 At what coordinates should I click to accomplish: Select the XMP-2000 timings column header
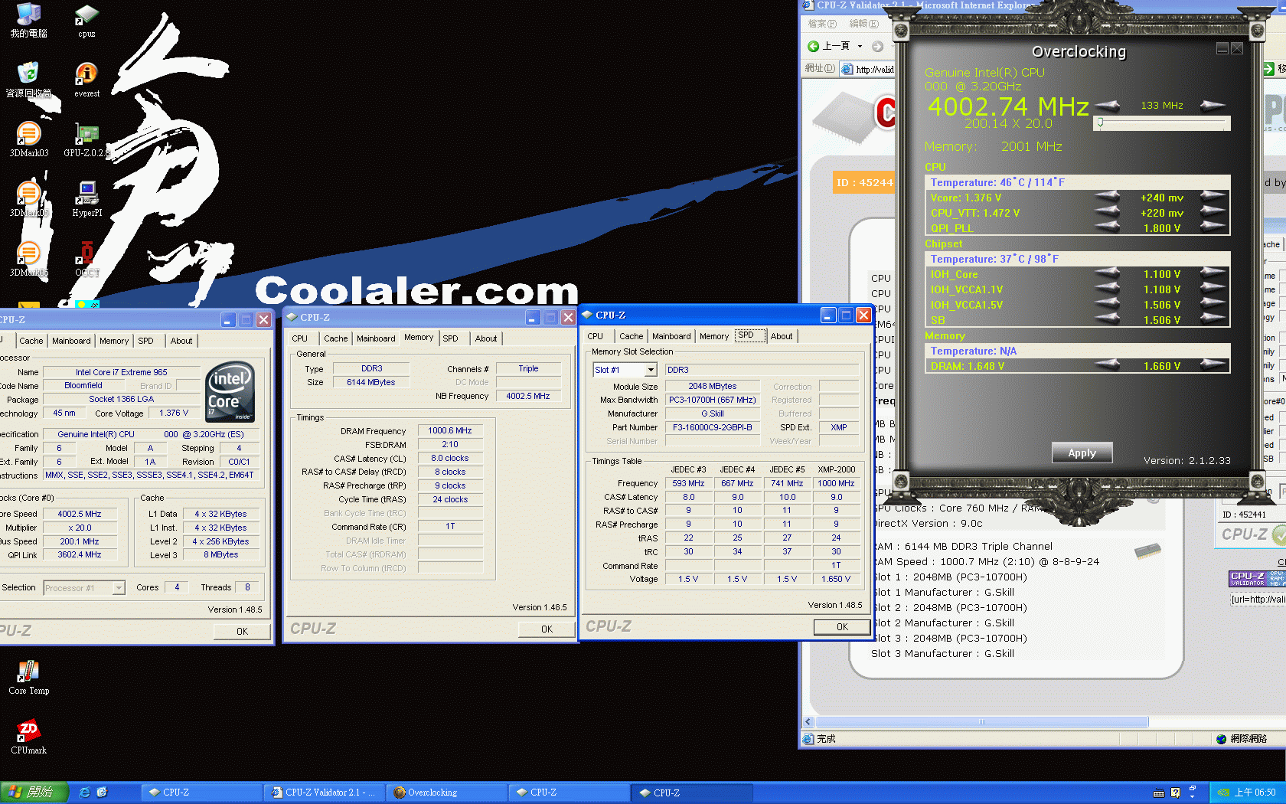[837, 469]
